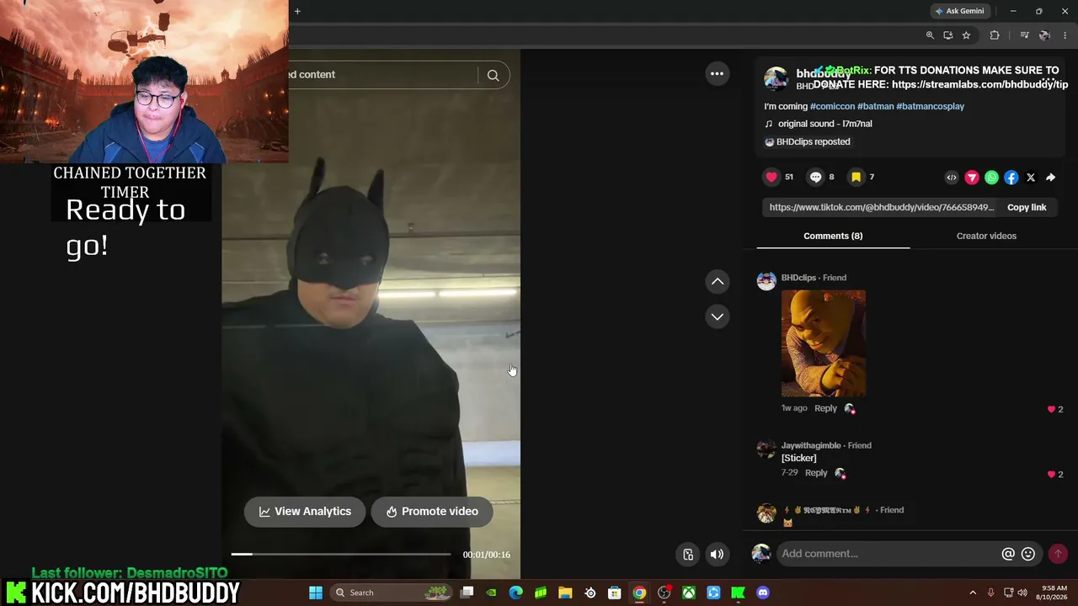The image size is (1078, 606).
Task: Mute the video sound
Action: click(717, 554)
